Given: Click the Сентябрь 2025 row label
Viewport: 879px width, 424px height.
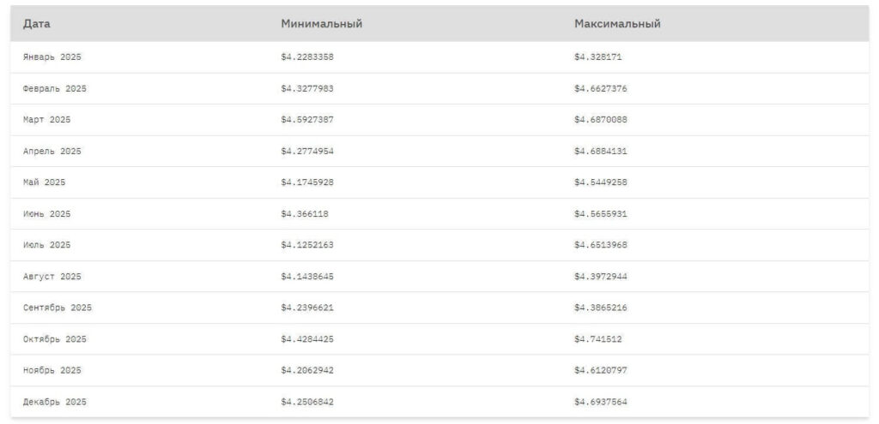Looking at the screenshot, I should coord(57,308).
